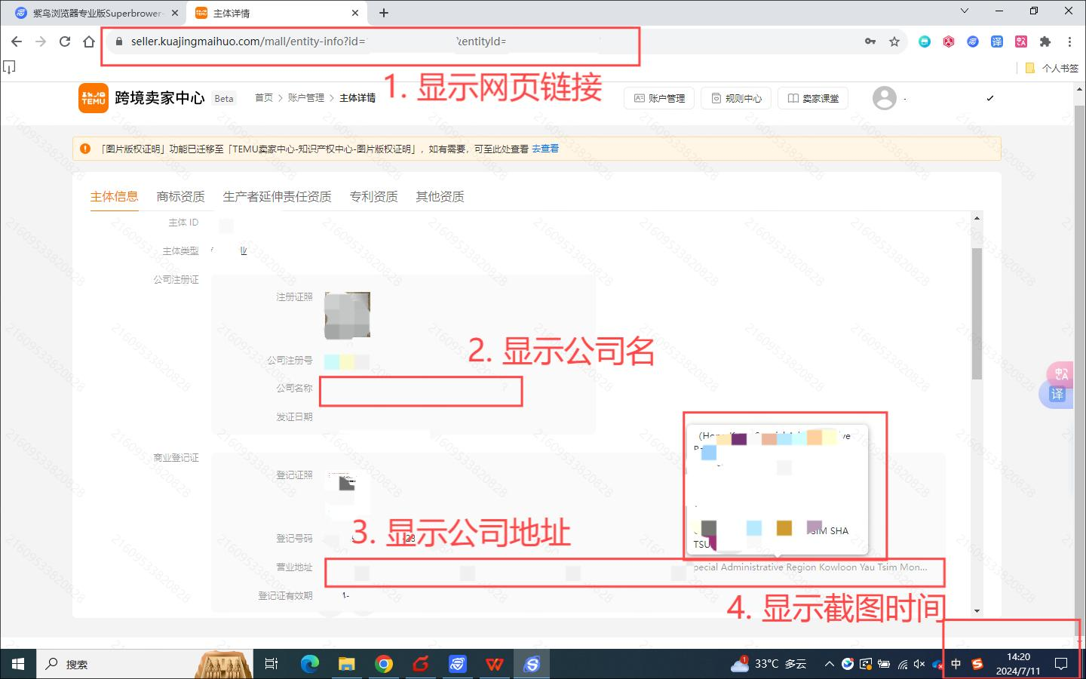The image size is (1086, 679).
Task: Click the floating blue 译 button
Action: click(x=1057, y=395)
